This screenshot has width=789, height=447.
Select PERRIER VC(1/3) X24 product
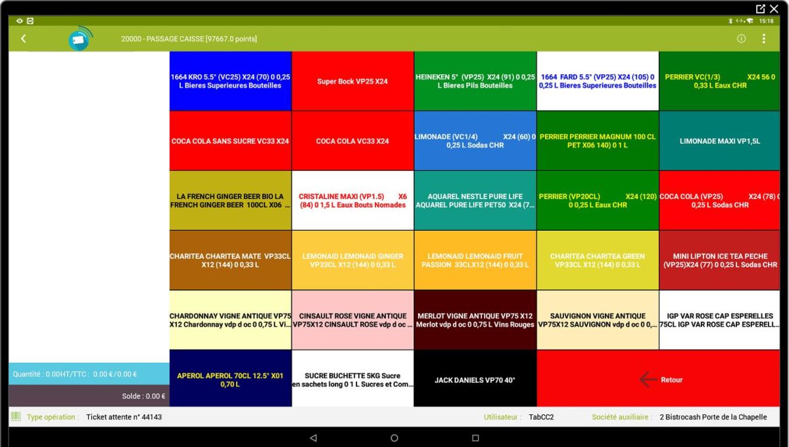pos(719,81)
